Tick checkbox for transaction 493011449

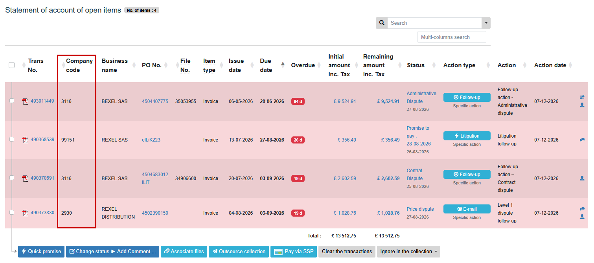tap(12, 101)
